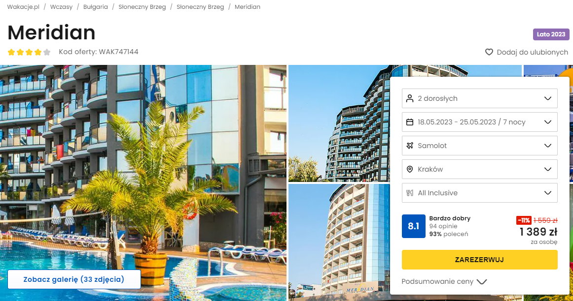This screenshot has height=301, width=573.
Task: Click the Lato 2023 purple tag
Action: click(x=551, y=34)
